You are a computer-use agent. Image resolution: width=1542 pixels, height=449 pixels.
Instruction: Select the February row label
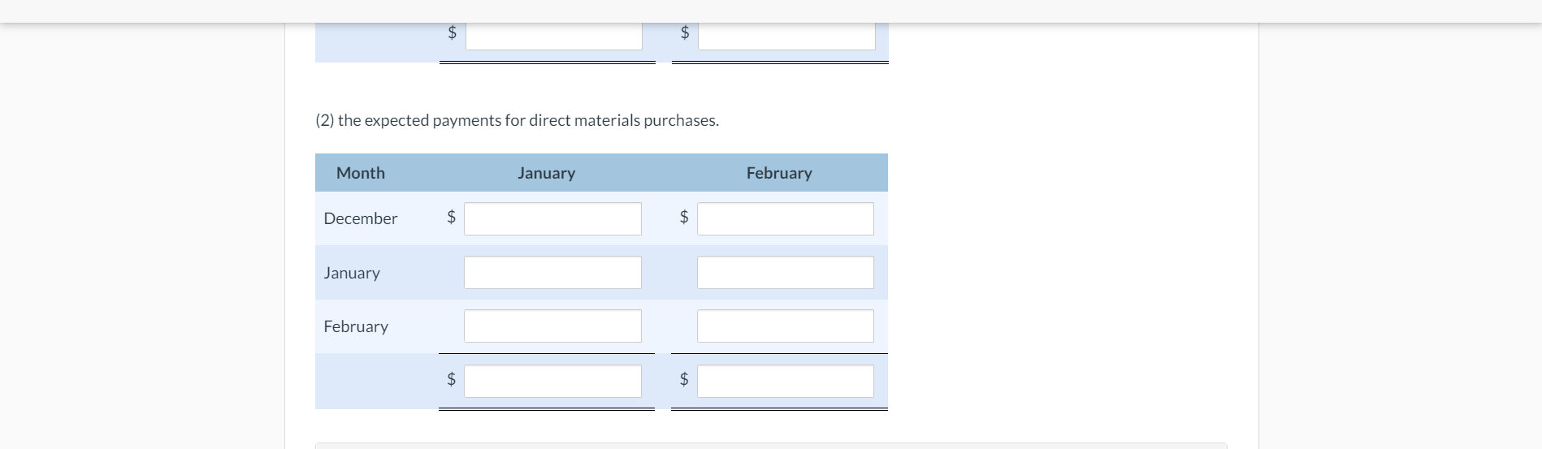[356, 326]
